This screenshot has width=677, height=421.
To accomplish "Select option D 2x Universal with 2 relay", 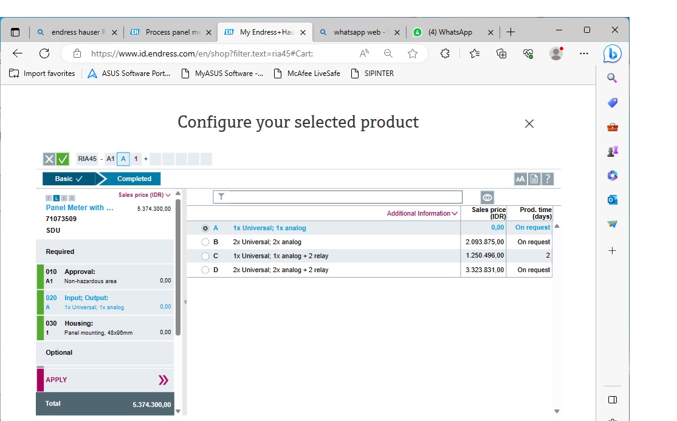I will pos(205,270).
